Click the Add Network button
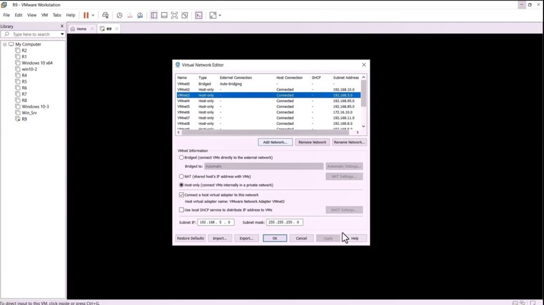 coord(275,142)
